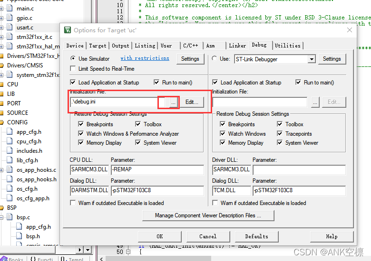Click includes.h file icon
The width and height of the screenshot is (371, 261).
[10, 150]
